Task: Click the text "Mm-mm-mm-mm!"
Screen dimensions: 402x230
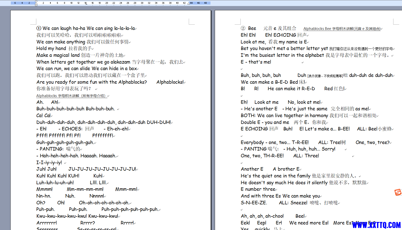Action: click(85, 189)
